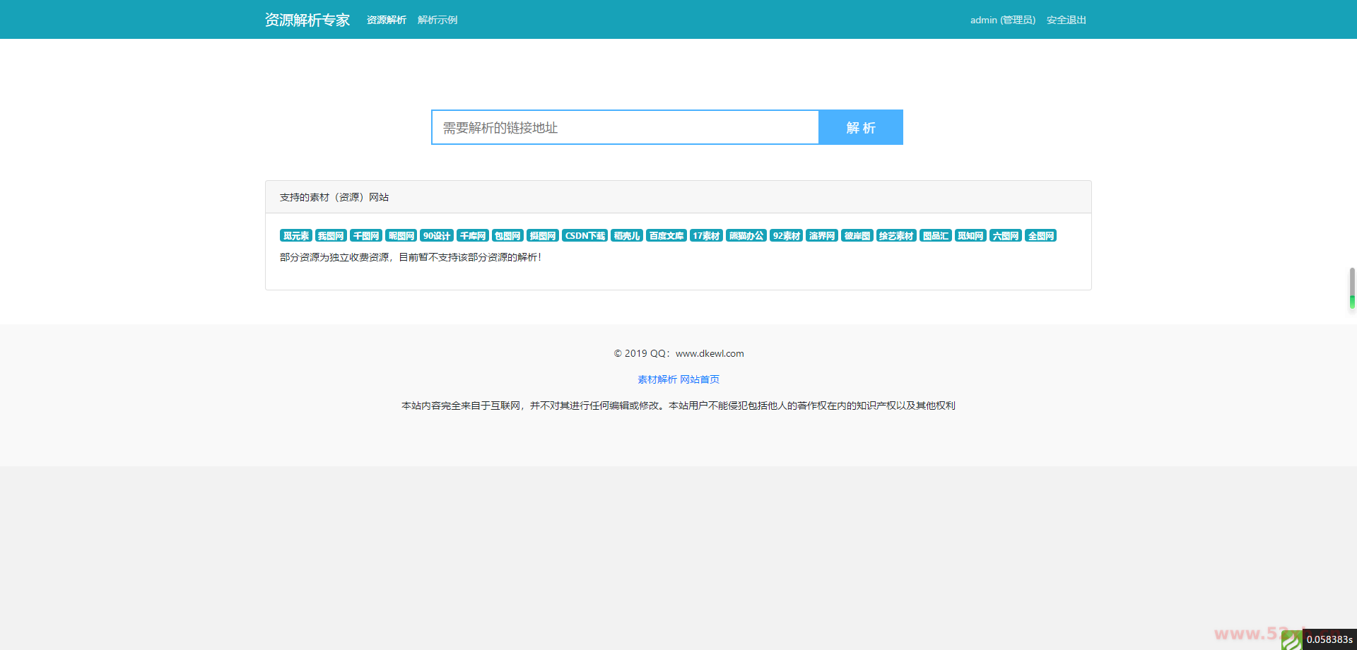Image resolution: width=1357 pixels, height=650 pixels.
Task: Click the green status icon at bottom right
Action: pos(1293,639)
